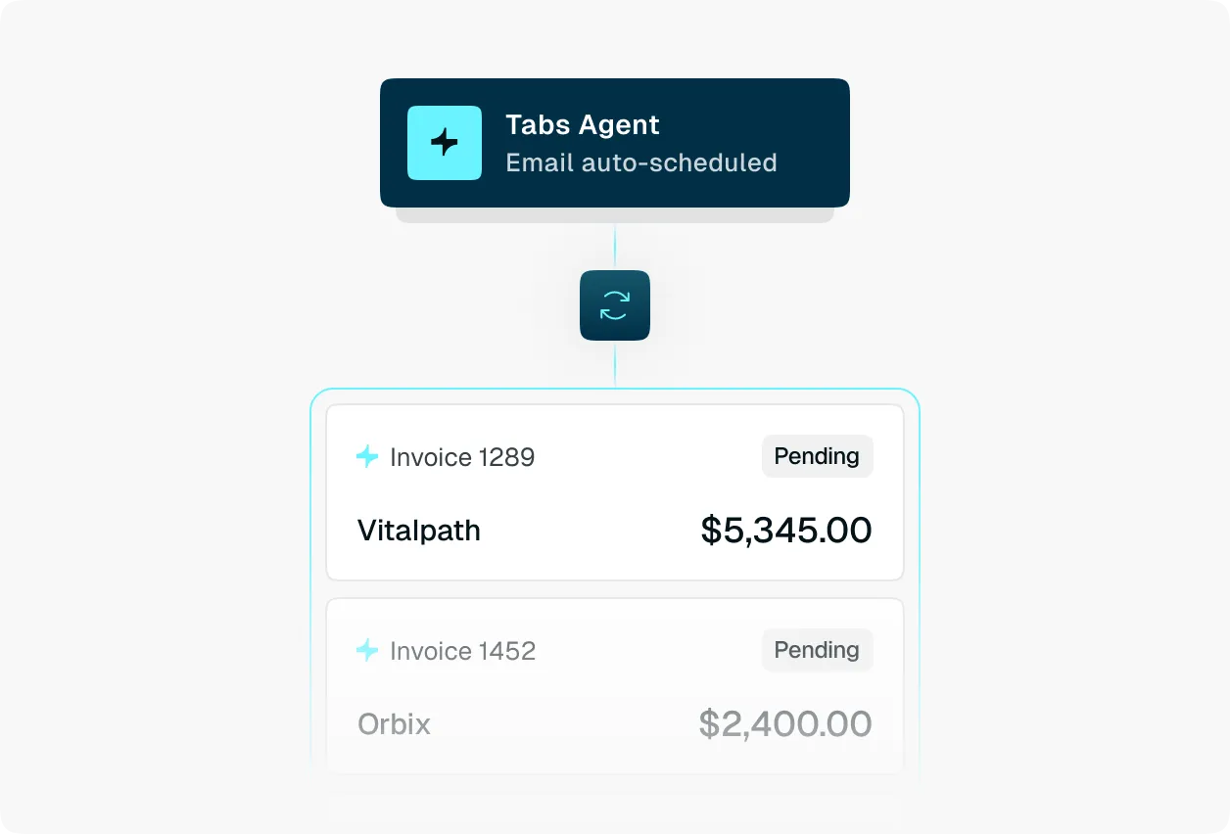This screenshot has height=834, width=1230.
Task: Open the Invoice 1452 label
Action: point(462,651)
